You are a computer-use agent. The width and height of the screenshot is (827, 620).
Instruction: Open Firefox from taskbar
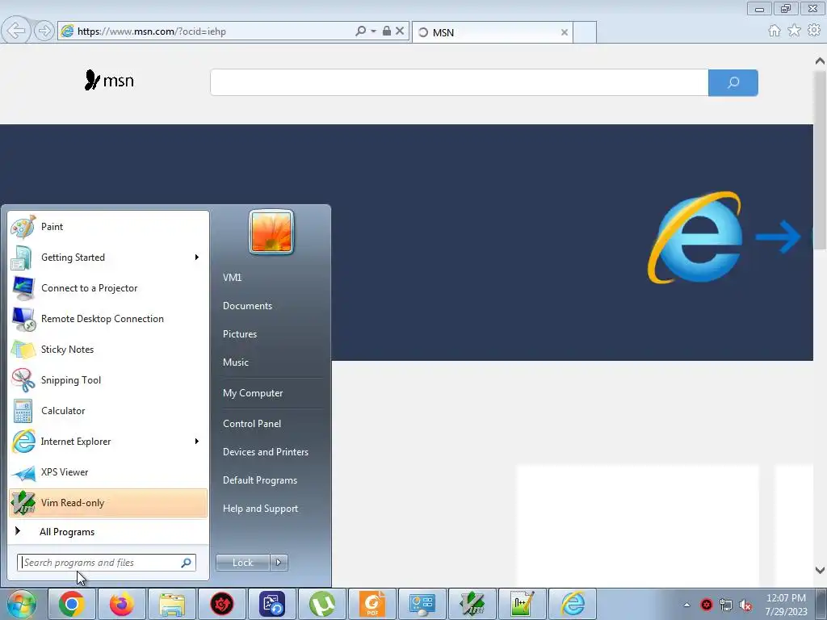click(x=122, y=604)
